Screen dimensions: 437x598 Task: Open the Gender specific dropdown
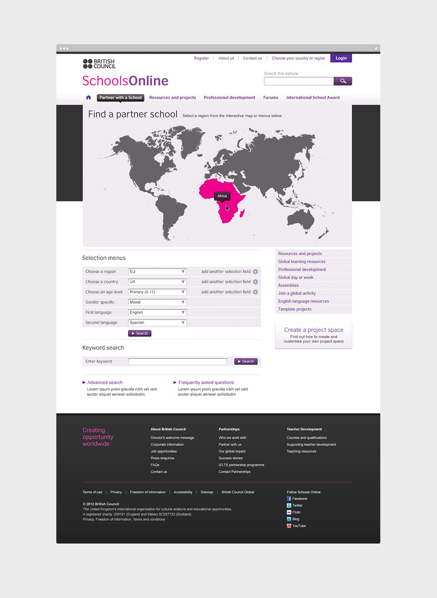(157, 302)
